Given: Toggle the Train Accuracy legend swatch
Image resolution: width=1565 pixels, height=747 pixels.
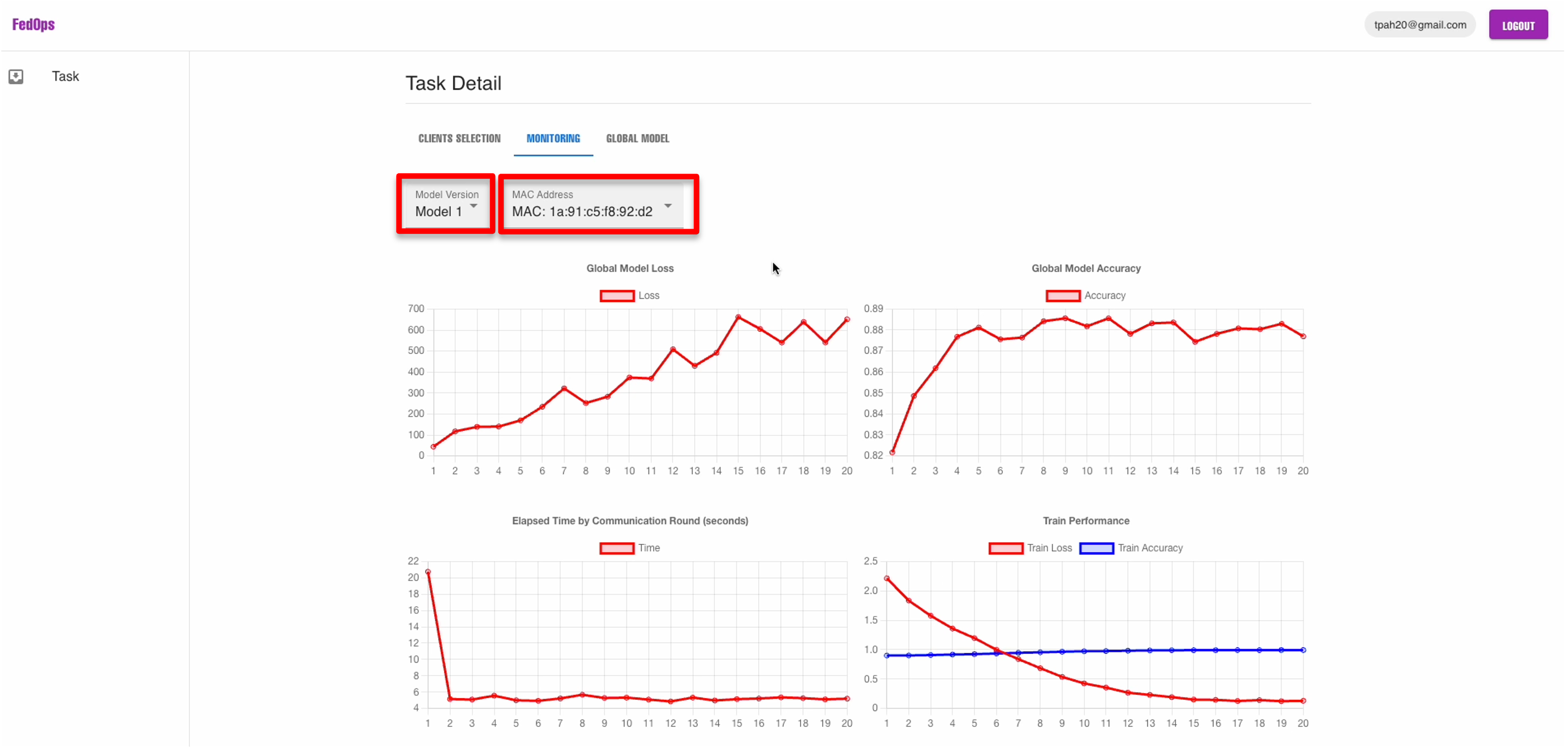Looking at the screenshot, I should coord(1096,548).
